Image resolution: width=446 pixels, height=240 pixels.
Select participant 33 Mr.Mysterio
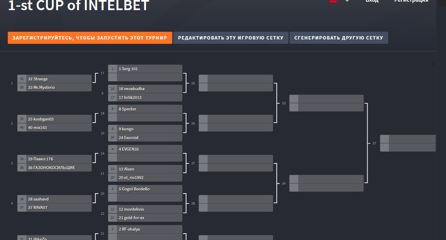pyautogui.click(x=54, y=88)
